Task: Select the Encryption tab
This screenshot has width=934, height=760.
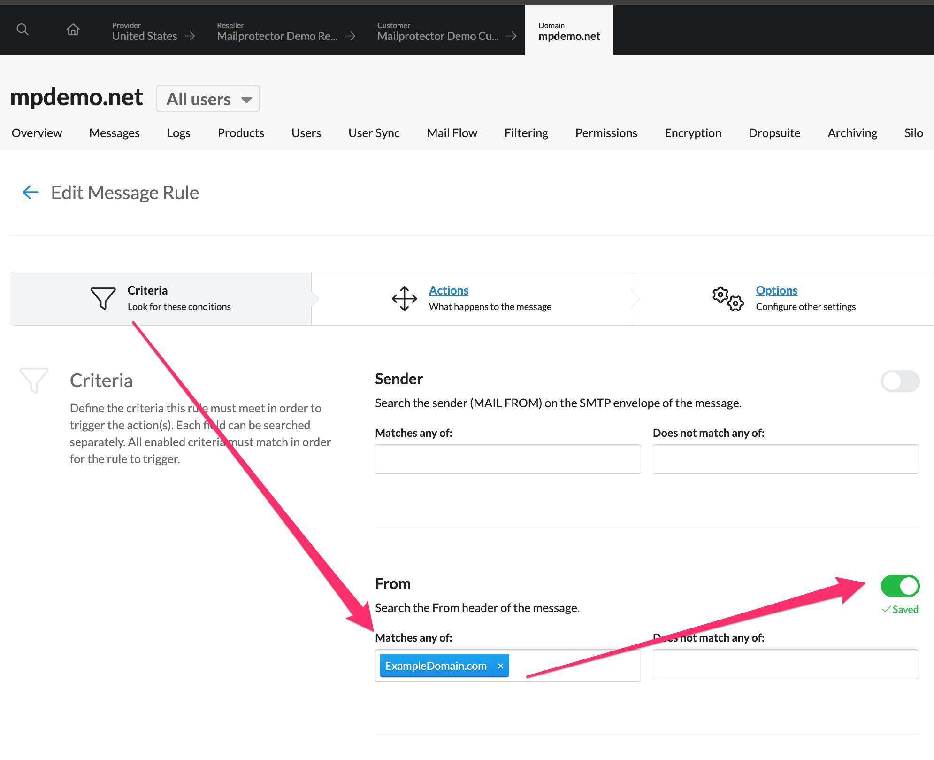Action: click(x=692, y=133)
